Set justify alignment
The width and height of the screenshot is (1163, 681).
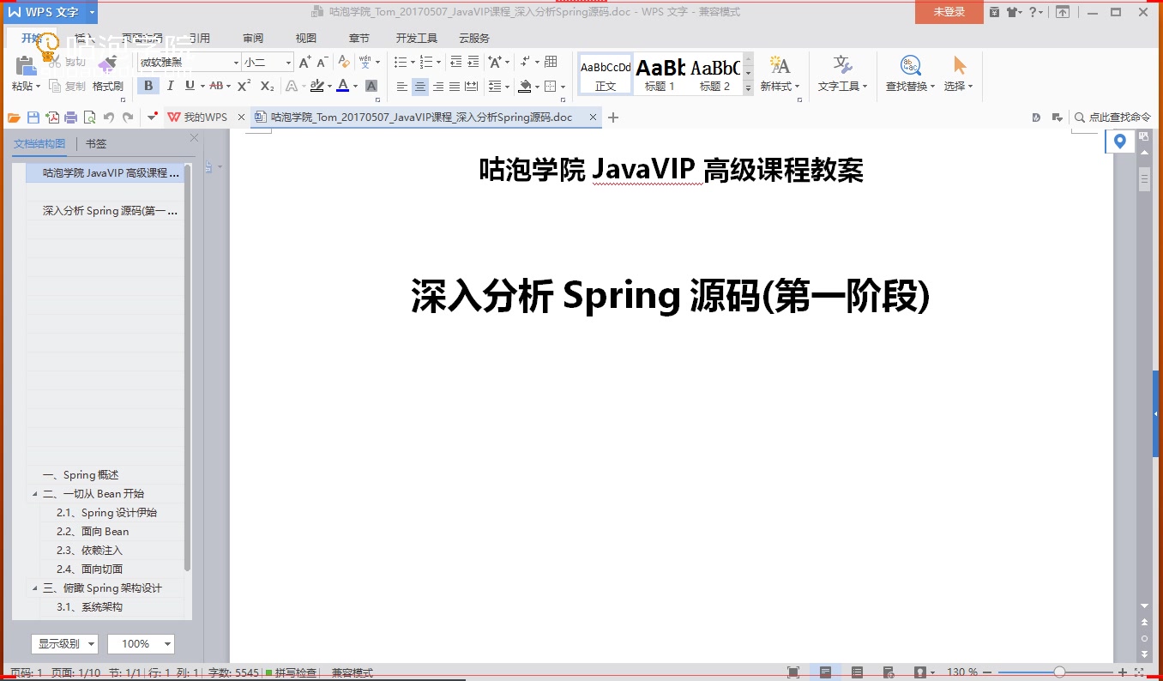click(x=455, y=87)
